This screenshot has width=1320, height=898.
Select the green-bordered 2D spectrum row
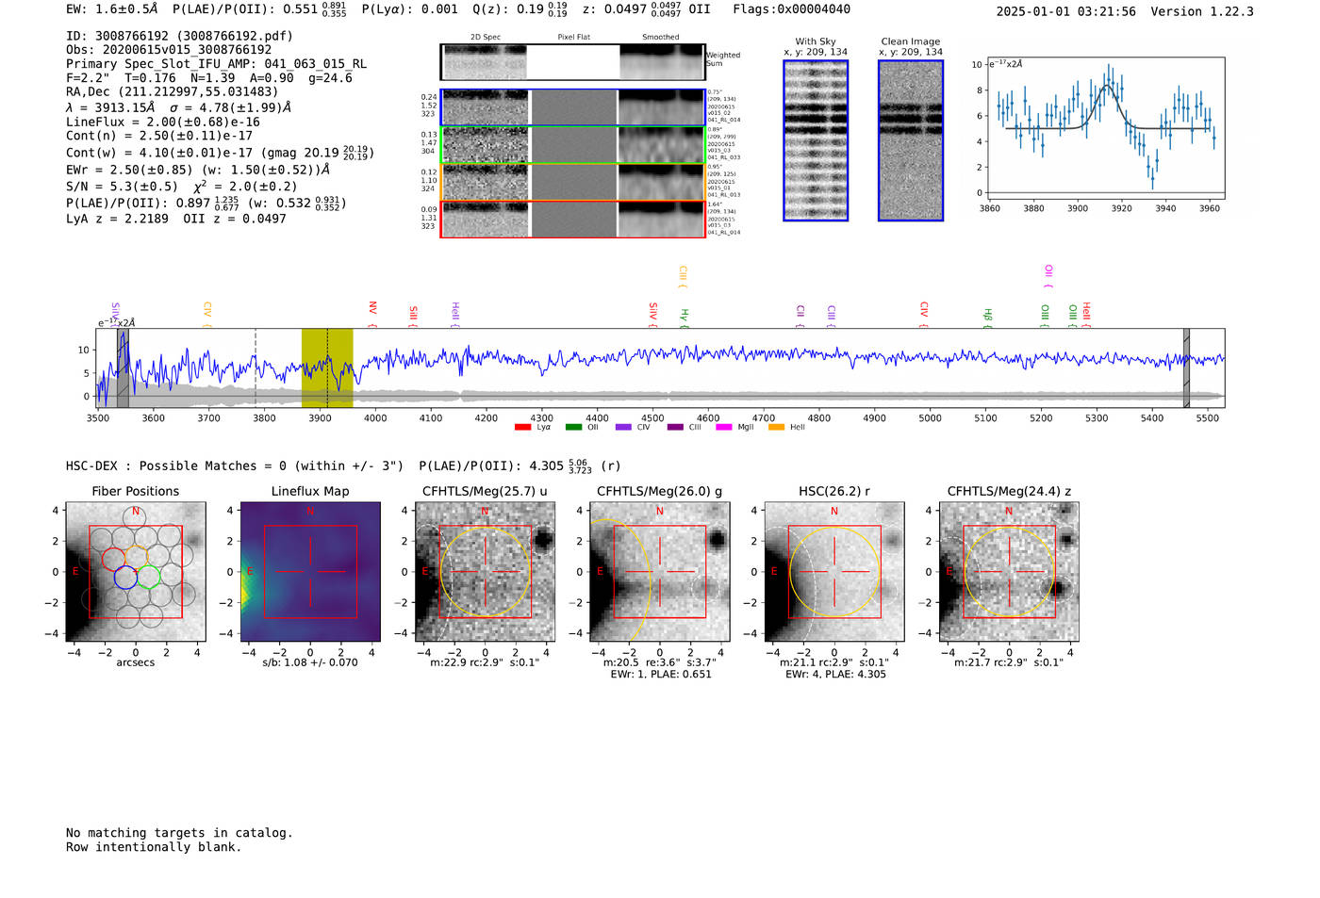(573, 145)
